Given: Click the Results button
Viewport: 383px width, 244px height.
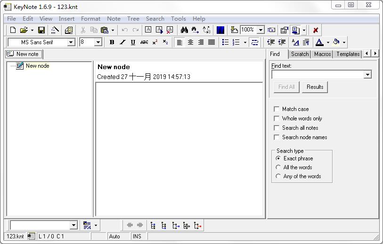Looking at the screenshot, I should 315,87.
